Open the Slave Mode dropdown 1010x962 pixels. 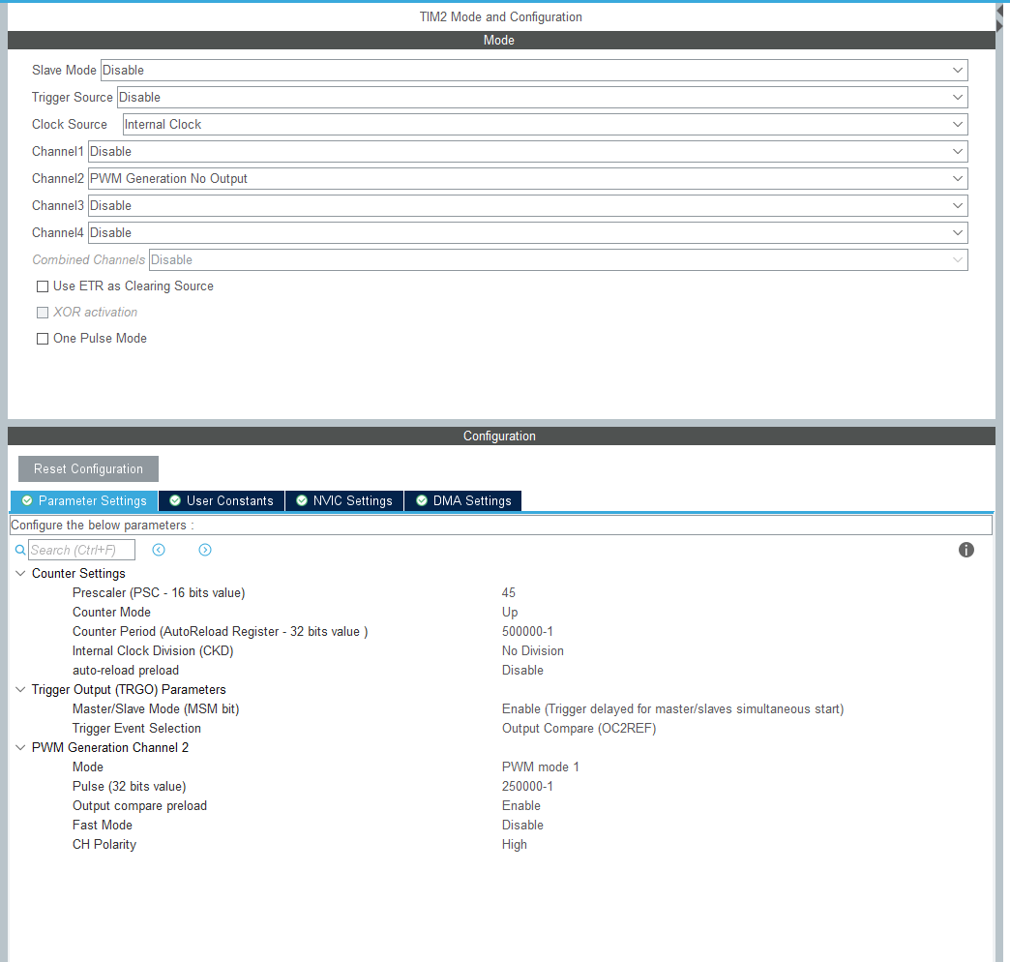(x=534, y=71)
